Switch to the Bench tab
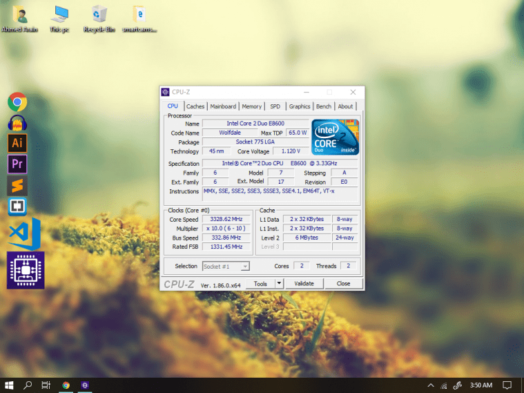This screenshot has width=524, height=393. [x=324, y=106]
